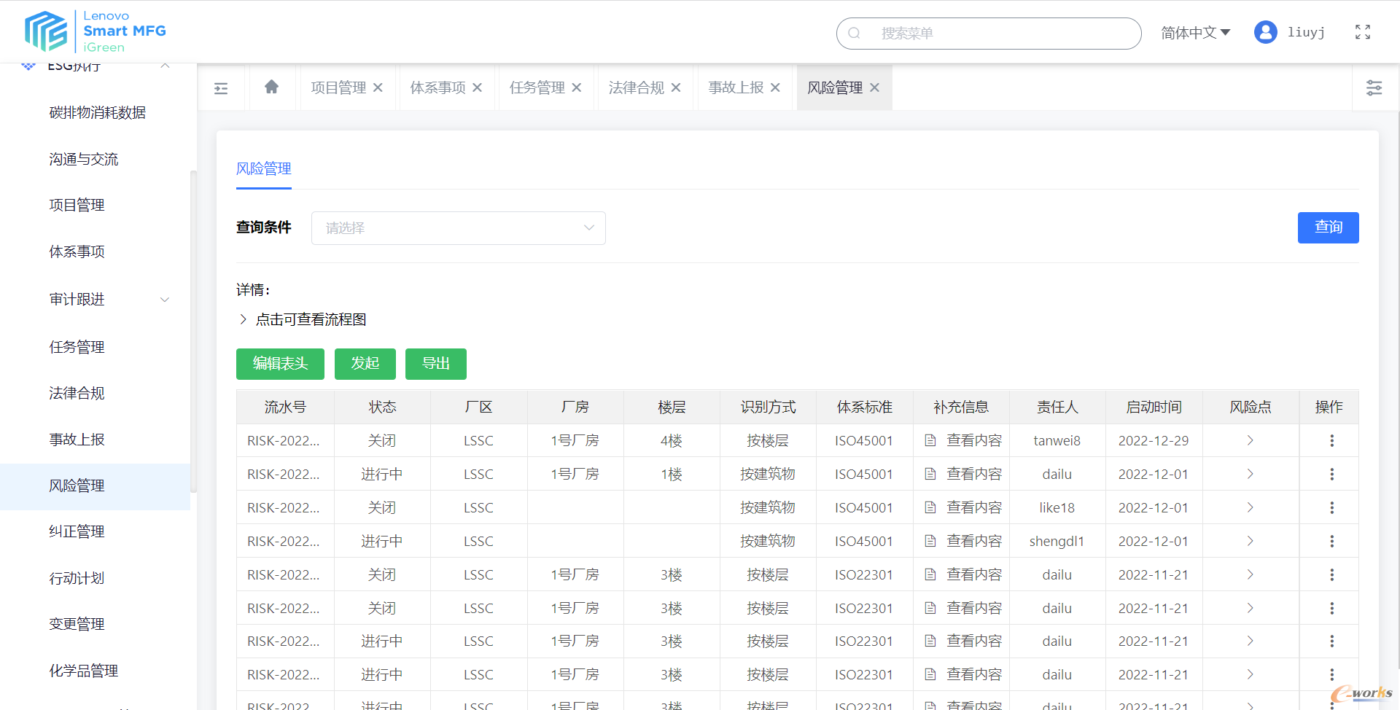Close the 风险管理 tab
Viewport: 1400px width, 710px height.
(x=874, y=87)
